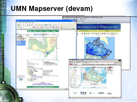137x102 pixels.
Task: Click the Canada overview map thumbnail
Action: click(21, 37)
